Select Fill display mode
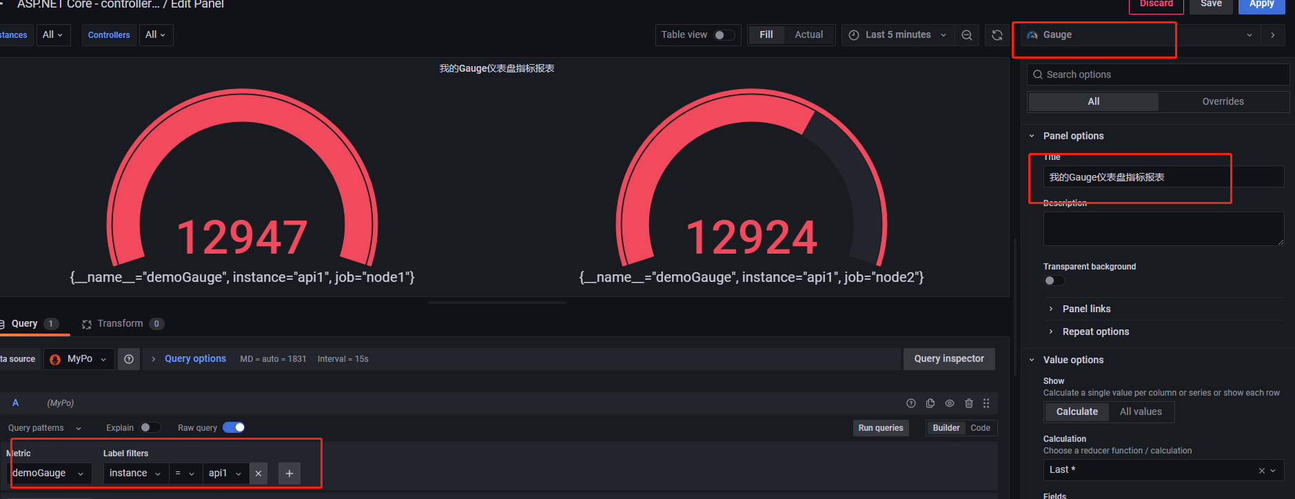 click(x=766, y=34)
